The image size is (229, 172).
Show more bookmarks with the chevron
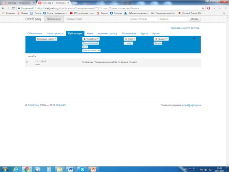(x=224, y=13)
